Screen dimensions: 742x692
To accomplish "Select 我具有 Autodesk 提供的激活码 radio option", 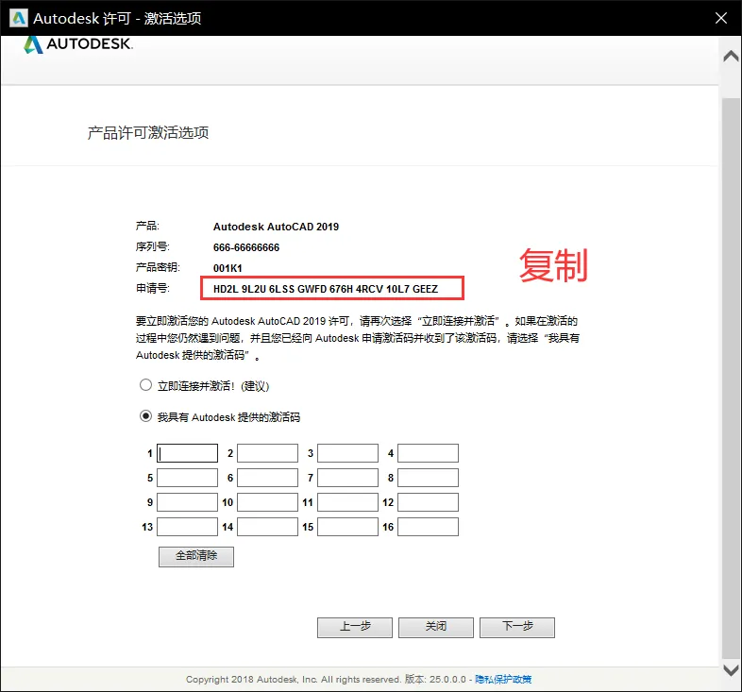I will pyautogui.click(x=145, y=416).
